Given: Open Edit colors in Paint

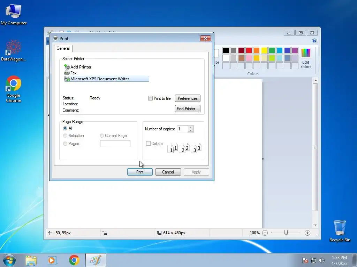Looking at the screenshot, I should click(306, 58).
